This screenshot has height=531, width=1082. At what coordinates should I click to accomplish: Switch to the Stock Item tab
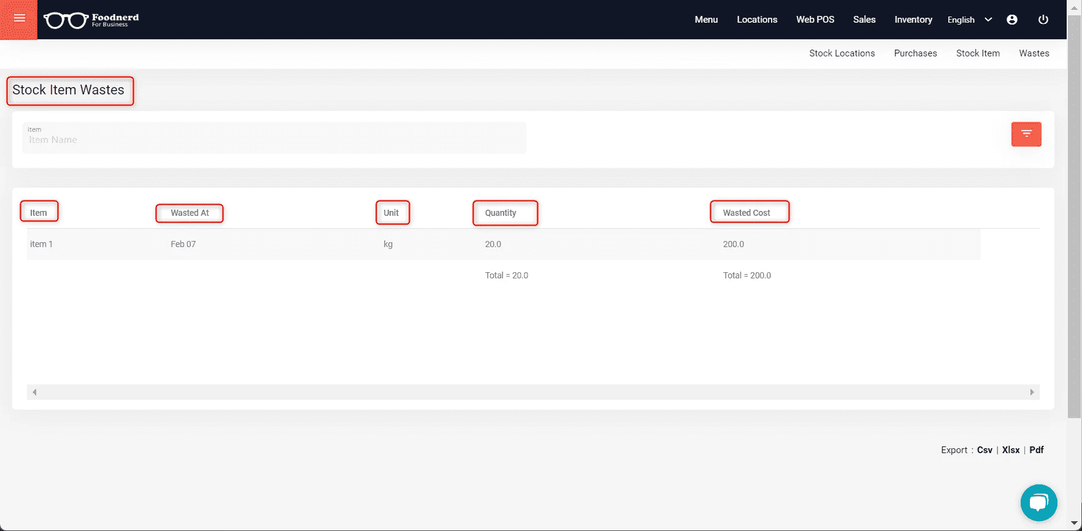coord(978,53)
